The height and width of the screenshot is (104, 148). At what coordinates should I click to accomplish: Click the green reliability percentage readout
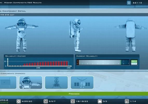[134, 61]
